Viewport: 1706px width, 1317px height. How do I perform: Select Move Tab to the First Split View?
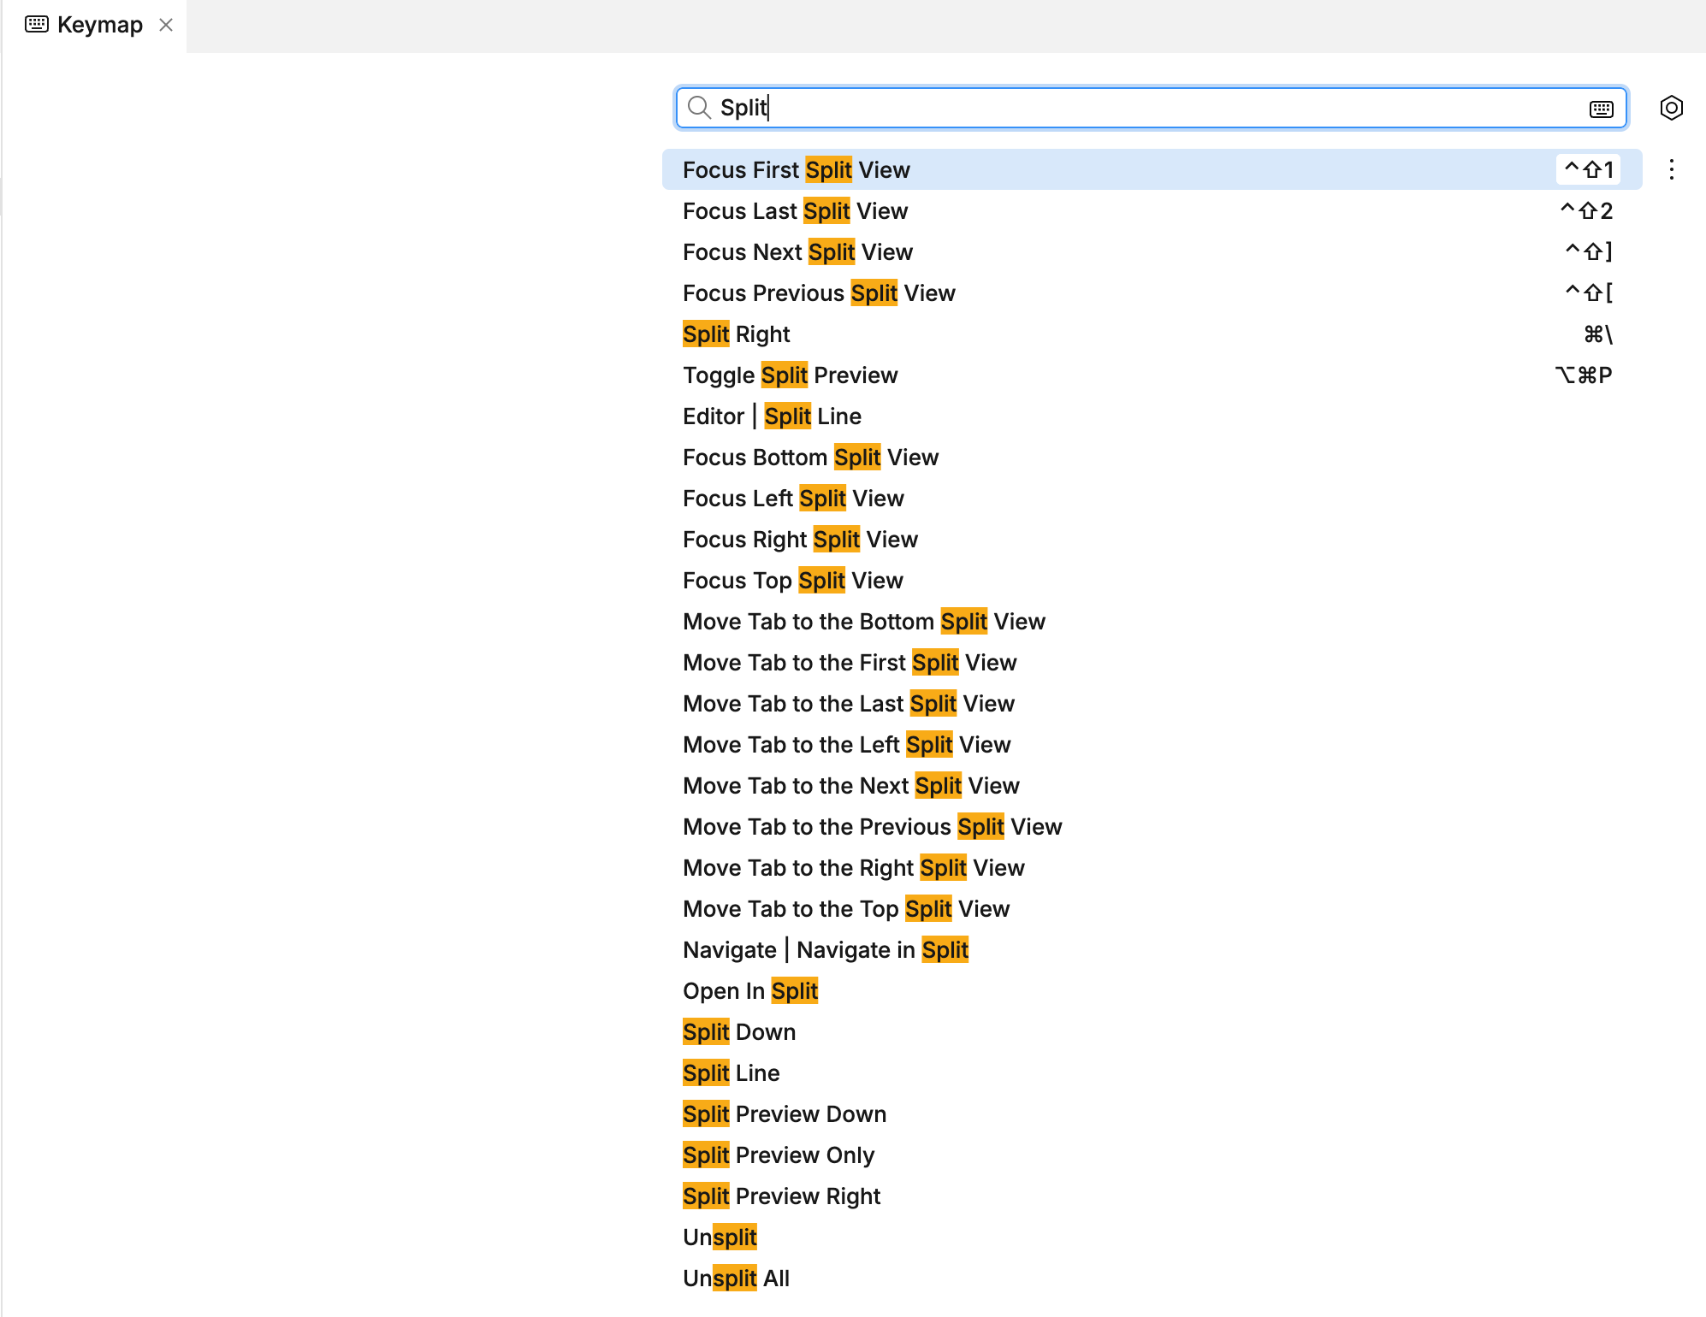[x=1152, y=662]
